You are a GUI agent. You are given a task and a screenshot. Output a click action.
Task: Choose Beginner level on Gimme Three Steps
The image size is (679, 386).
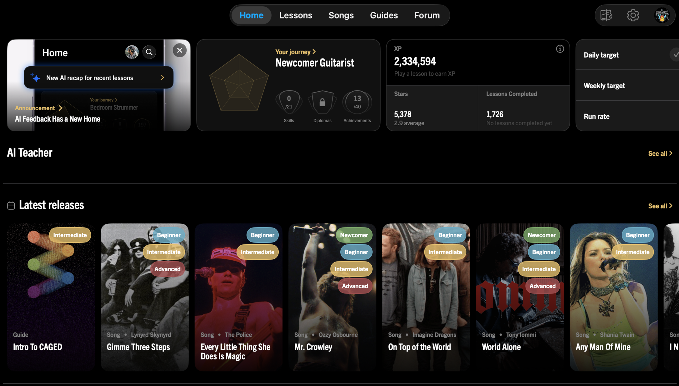169,235
